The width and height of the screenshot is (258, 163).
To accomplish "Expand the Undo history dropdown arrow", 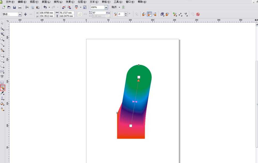I will pos(49,7).
